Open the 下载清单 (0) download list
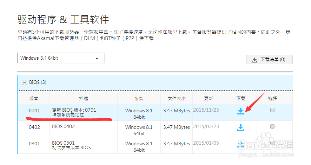 (x=269, y=59)
